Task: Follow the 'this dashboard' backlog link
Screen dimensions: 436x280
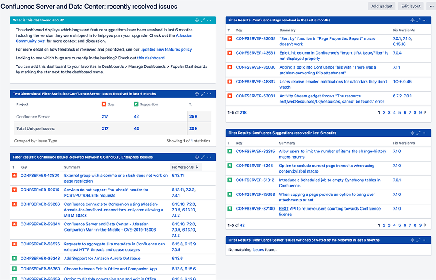Action: pyautogui.click(x=151, y=58)
